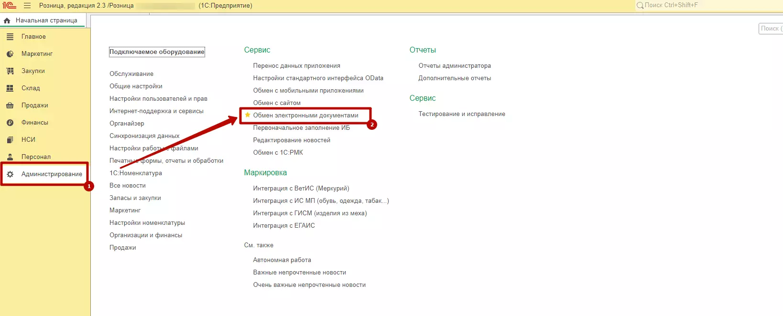Click the functions menu search box Поиск

pos(771,29)
